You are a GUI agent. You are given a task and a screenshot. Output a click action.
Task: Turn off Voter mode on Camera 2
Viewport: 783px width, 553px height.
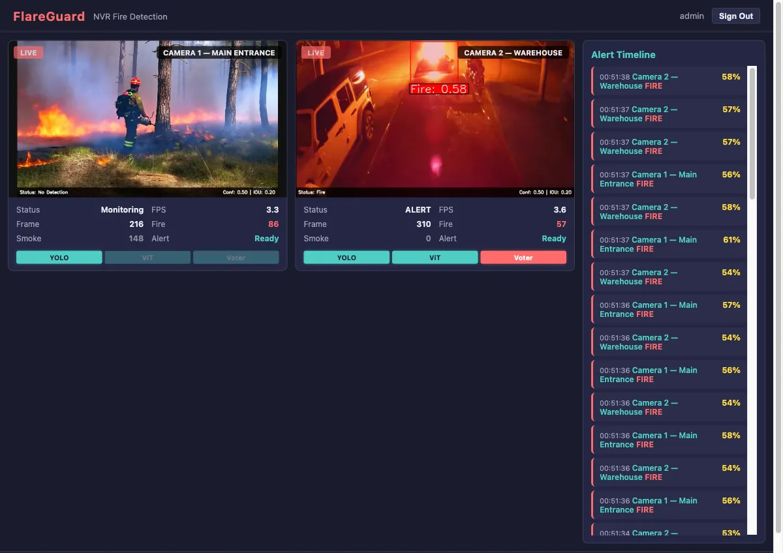click(x=523, y=257)
